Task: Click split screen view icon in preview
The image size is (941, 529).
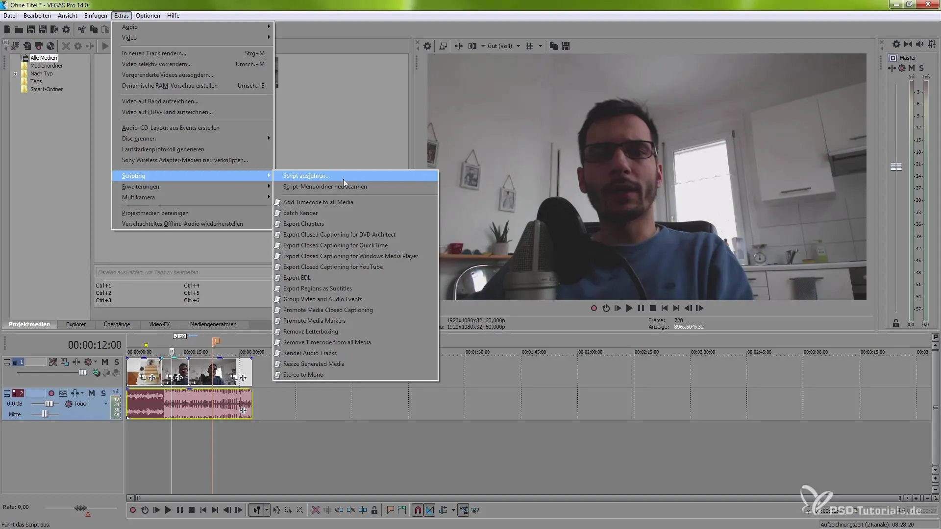Action: pos(472,46)
